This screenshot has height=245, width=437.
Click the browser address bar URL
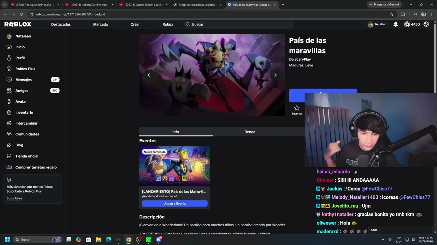coord(70,14)
